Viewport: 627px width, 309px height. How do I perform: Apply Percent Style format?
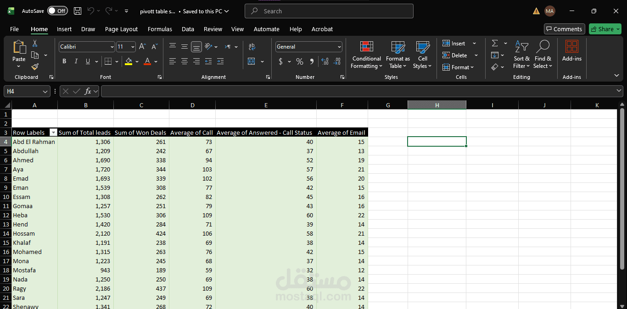click(x=300, y=61)
